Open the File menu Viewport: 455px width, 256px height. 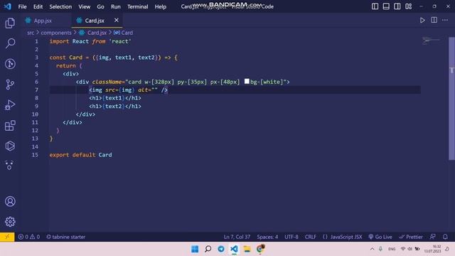coord(22,6)
